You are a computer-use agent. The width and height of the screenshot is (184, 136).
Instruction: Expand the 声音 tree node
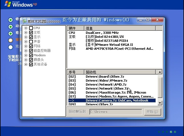click(26, 42)
